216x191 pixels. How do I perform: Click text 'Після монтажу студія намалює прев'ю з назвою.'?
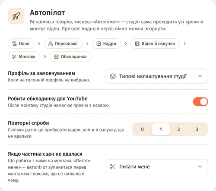[x=59, y=105]
